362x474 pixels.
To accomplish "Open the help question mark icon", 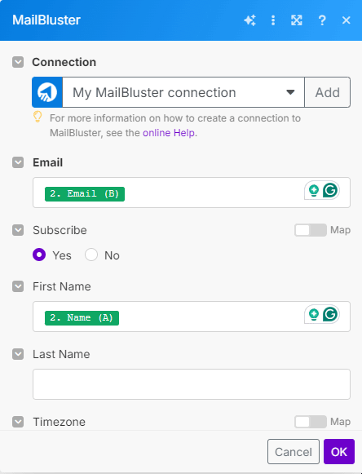I will coord(322,20).
